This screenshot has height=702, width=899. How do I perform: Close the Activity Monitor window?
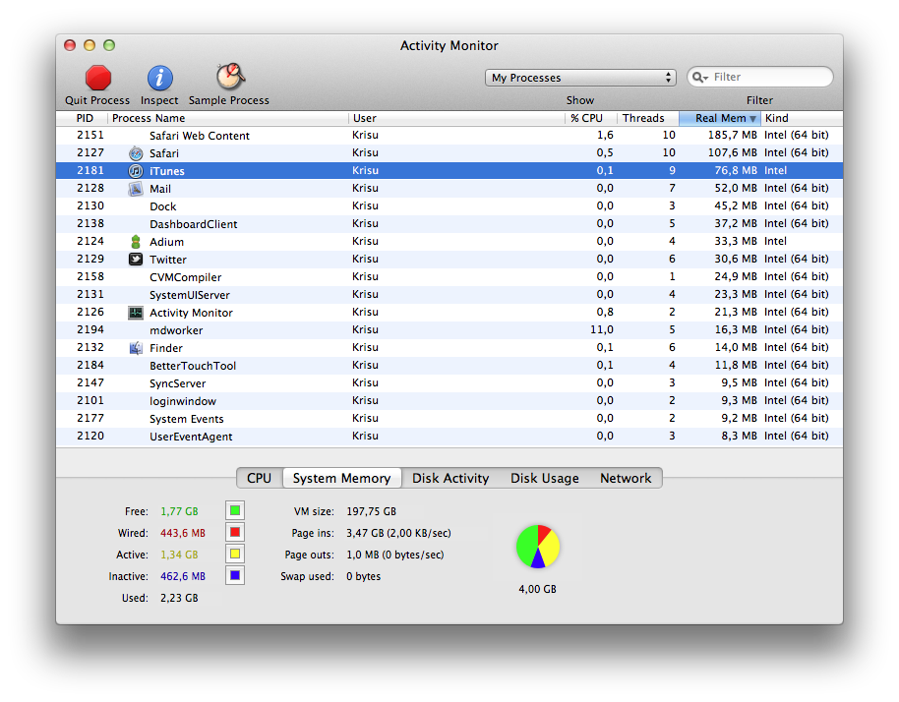[70, 45]
